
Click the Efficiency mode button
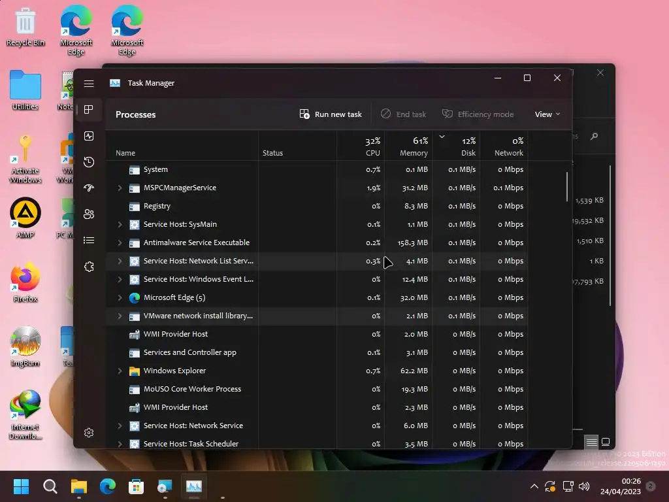(478, 114)
